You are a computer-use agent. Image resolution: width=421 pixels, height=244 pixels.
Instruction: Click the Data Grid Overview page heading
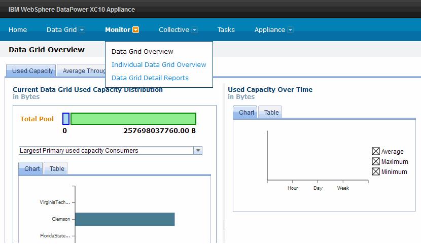coord(47,50)
